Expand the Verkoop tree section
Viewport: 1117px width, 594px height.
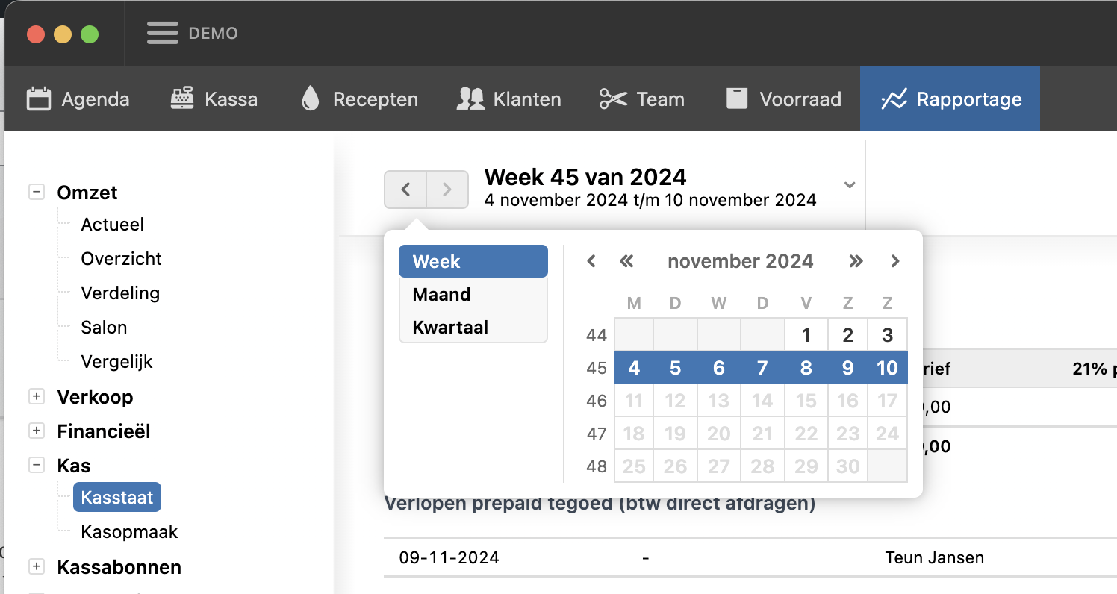coord(36,396)
